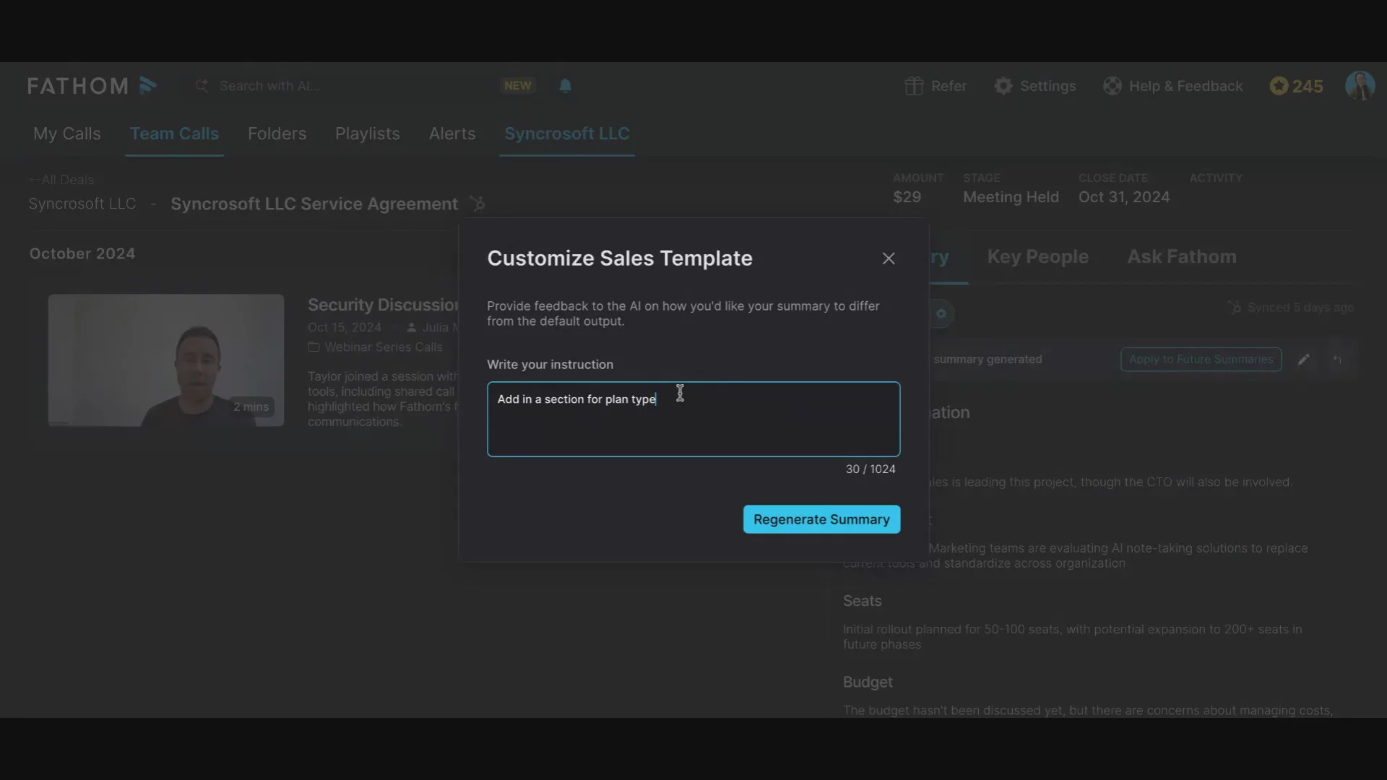Switch to Ask Fathom tab
The height and width of the screenshot is (780, 1387).
(1182, 256)
